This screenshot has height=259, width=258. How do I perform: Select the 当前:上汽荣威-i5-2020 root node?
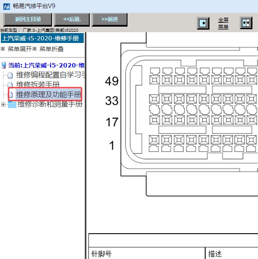46,65
